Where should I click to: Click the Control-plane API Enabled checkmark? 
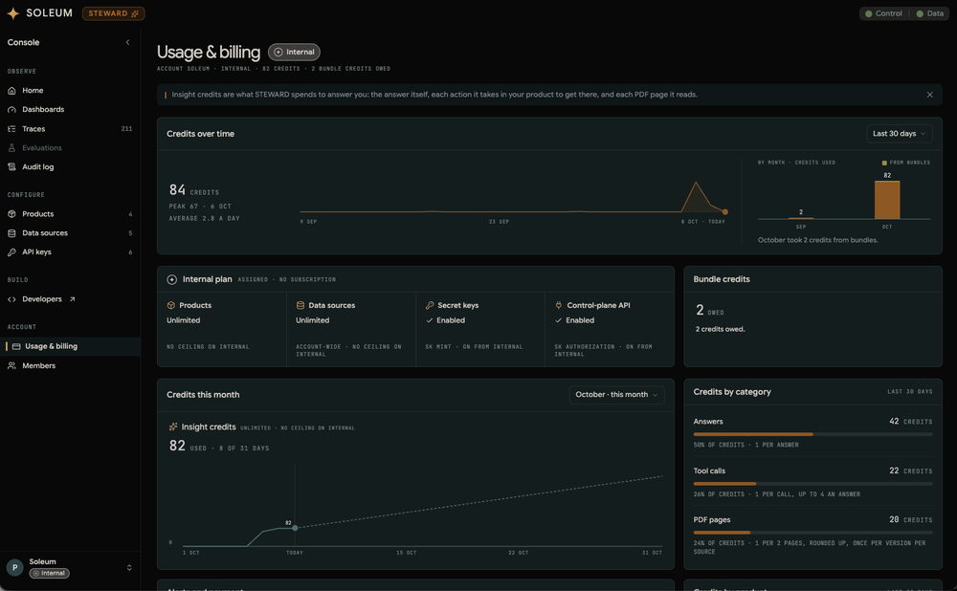coord(558,320)
